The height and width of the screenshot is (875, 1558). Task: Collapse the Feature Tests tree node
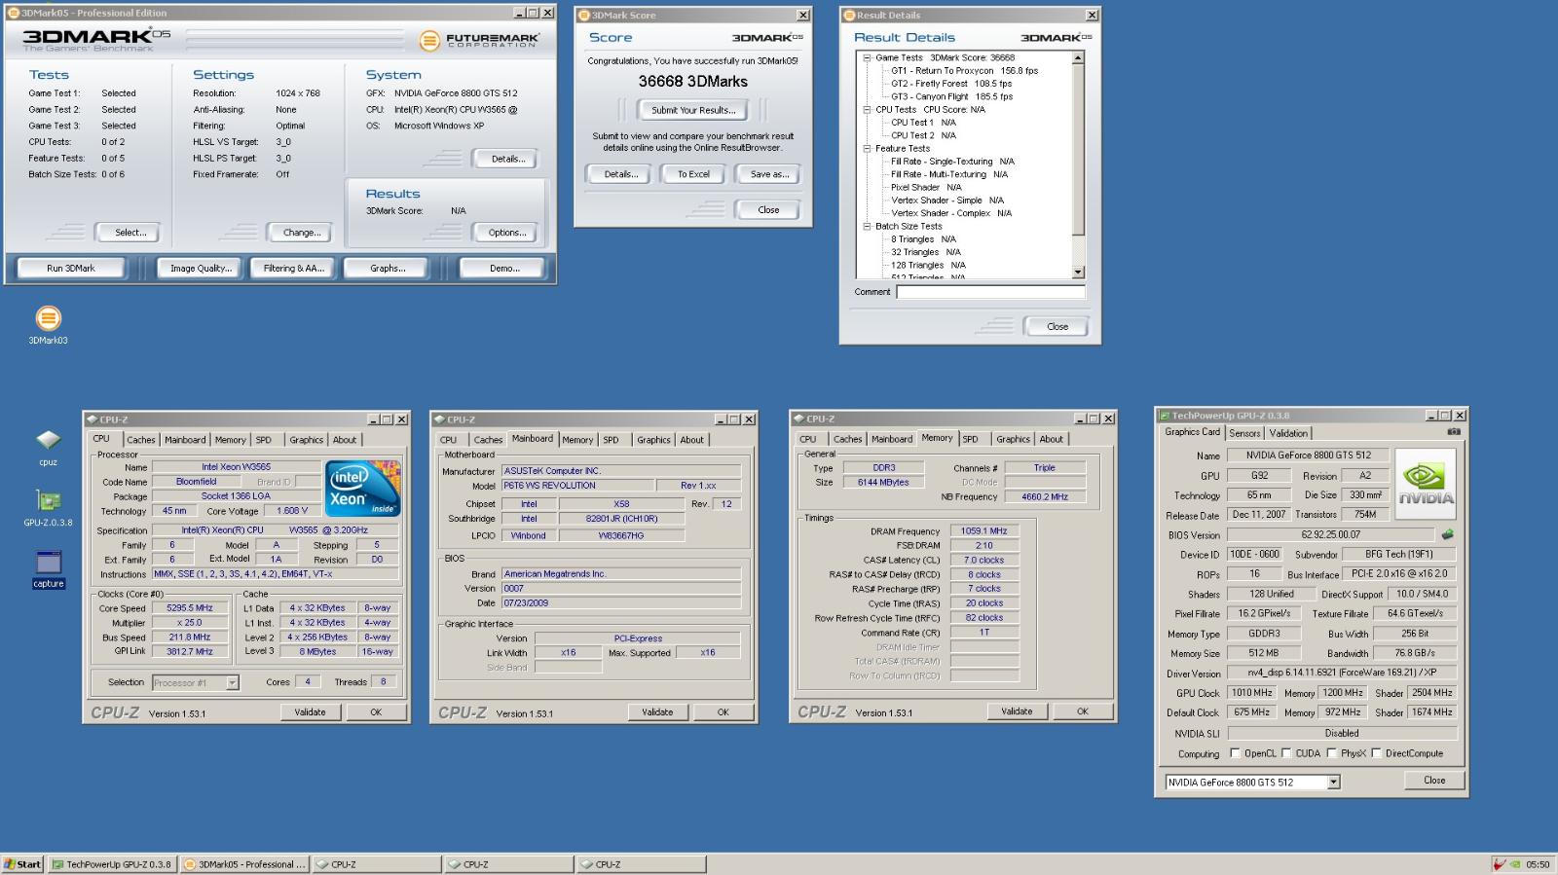[x=867, y=149]
